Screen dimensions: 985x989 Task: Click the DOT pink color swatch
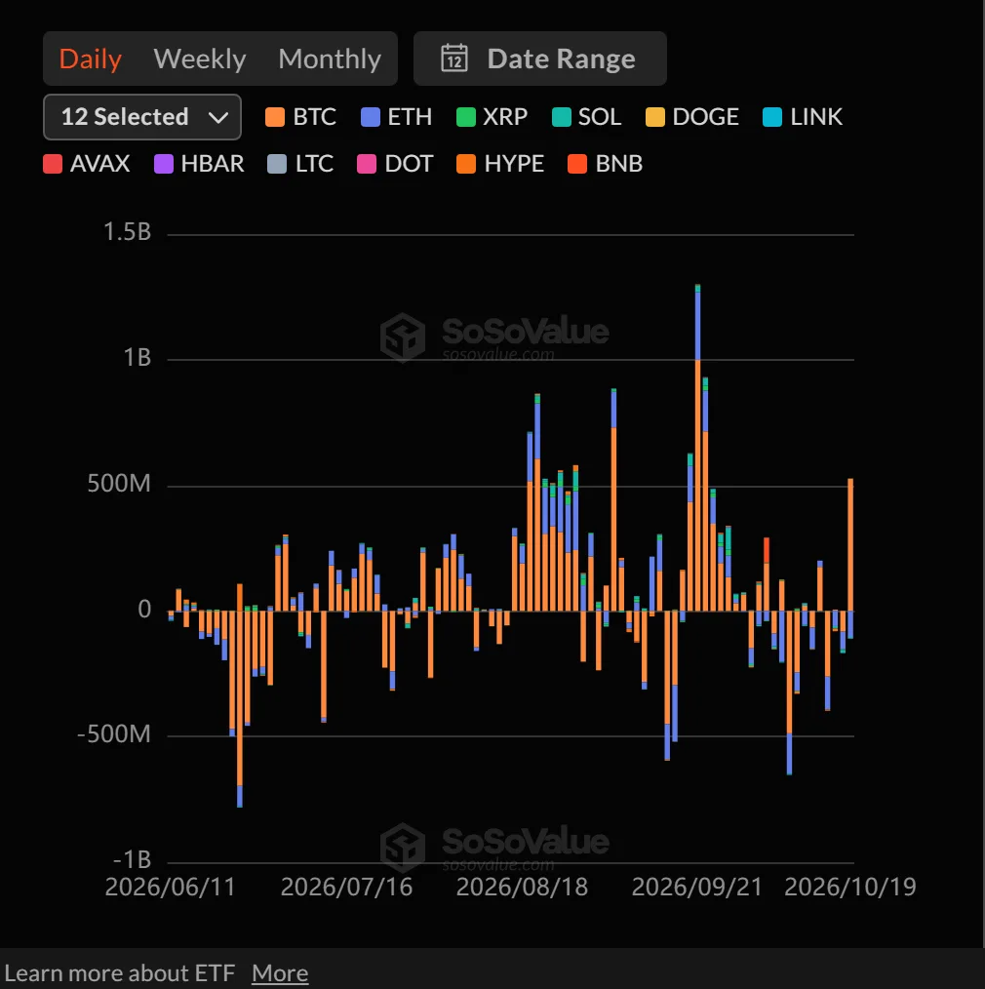coord(367,164)
